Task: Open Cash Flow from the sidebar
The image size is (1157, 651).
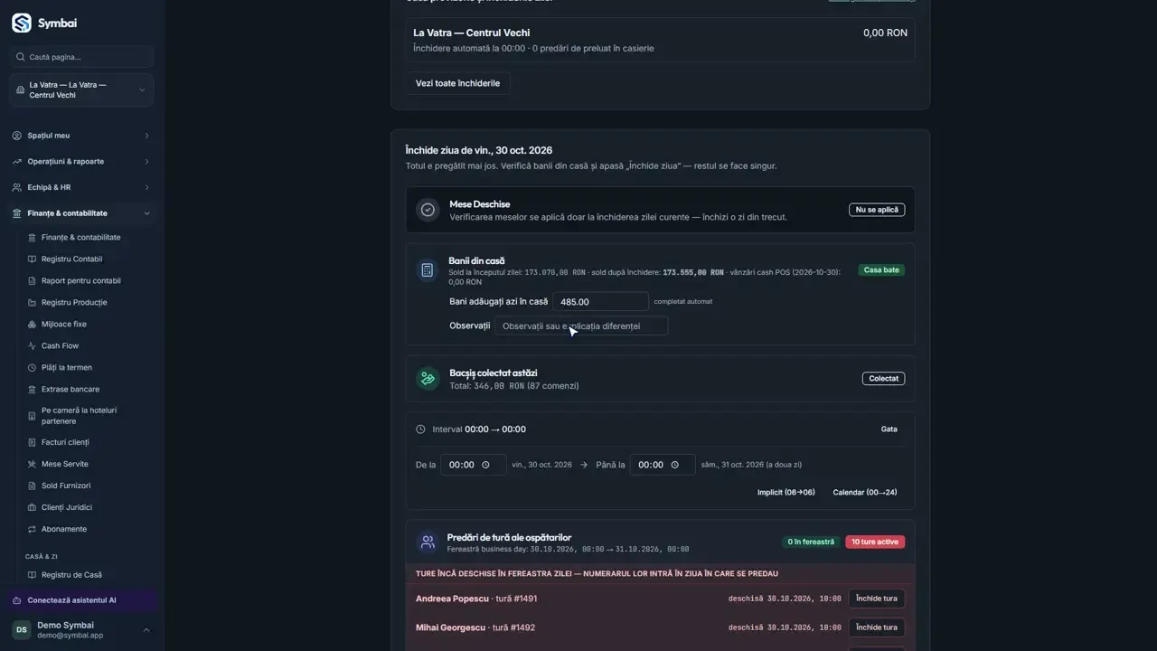Action: click(60, 346)
